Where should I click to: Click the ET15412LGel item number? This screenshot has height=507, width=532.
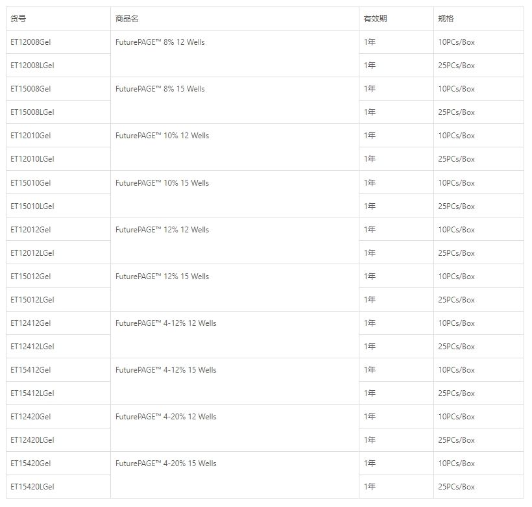coord(32,393)
